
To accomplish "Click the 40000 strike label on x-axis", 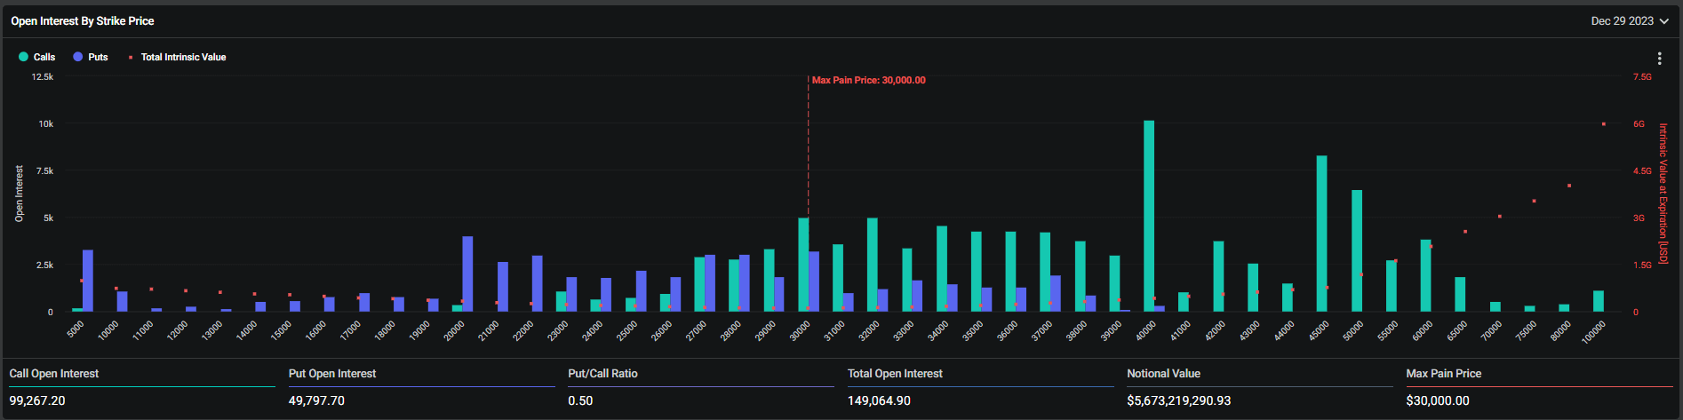I will (1146, 330).
